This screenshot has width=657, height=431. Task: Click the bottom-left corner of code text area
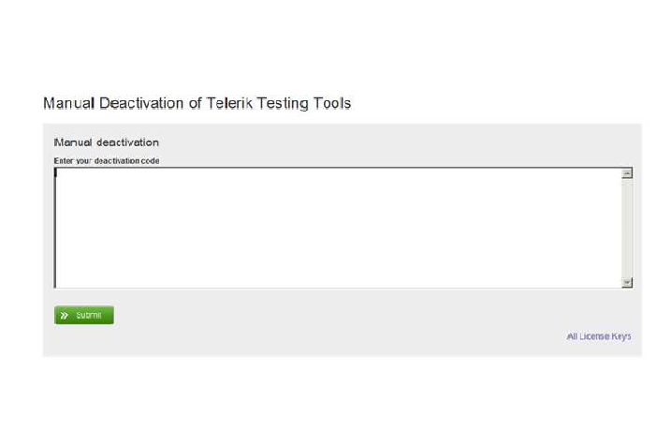(x=60, y=282)
